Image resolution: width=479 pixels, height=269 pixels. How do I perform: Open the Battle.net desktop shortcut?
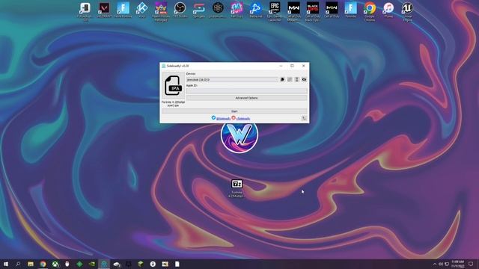click(256, 10)
